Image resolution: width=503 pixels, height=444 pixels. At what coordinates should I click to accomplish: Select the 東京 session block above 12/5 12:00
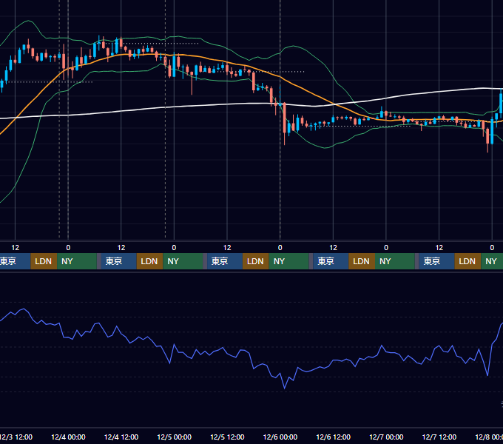225,261
